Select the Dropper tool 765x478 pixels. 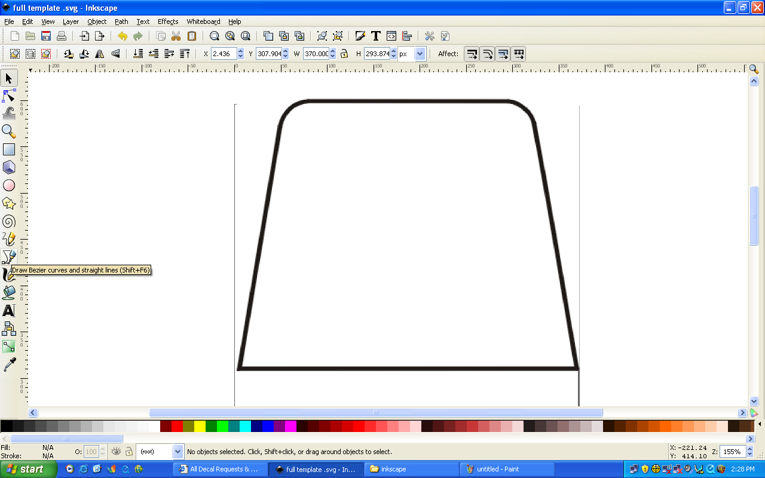pyautogui.click(x=9, y=364)
